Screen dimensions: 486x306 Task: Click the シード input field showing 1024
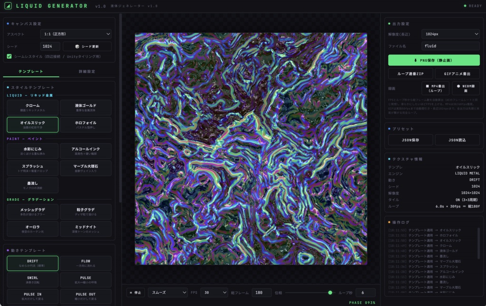(x=50, y=46)
